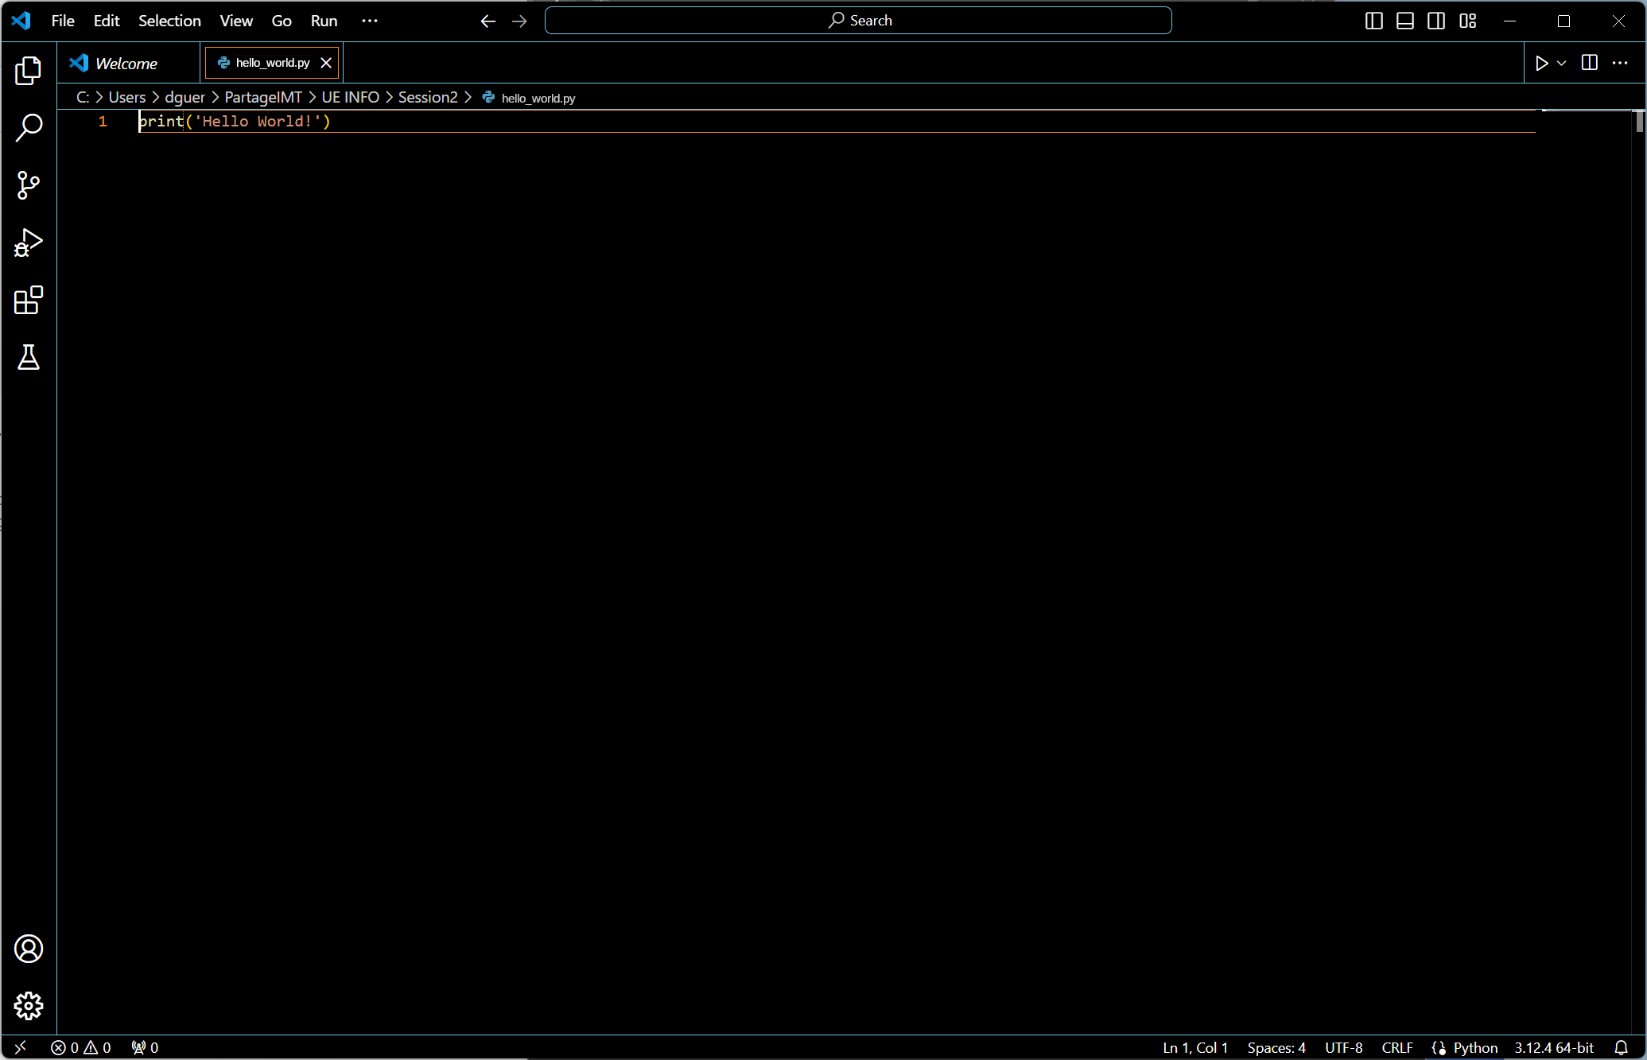Open the Extensions view
Image resolution: width=1647 pixels, height=1060 pixels.
[x=29, y=301]
